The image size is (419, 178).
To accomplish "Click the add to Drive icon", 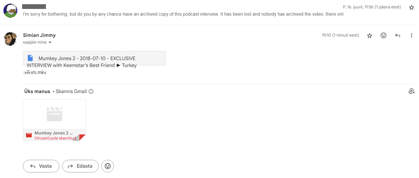I will (411, 91).
